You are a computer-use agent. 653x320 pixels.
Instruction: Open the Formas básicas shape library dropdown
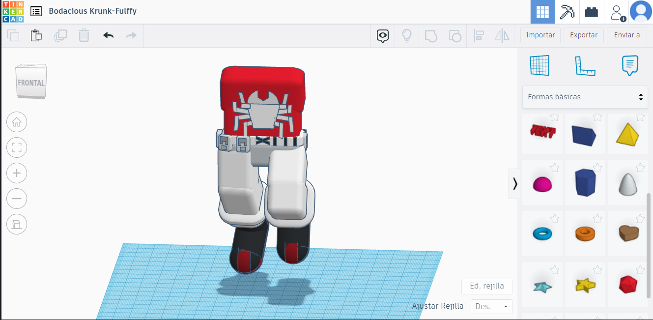pyautogui.click(x=585, y=97)
